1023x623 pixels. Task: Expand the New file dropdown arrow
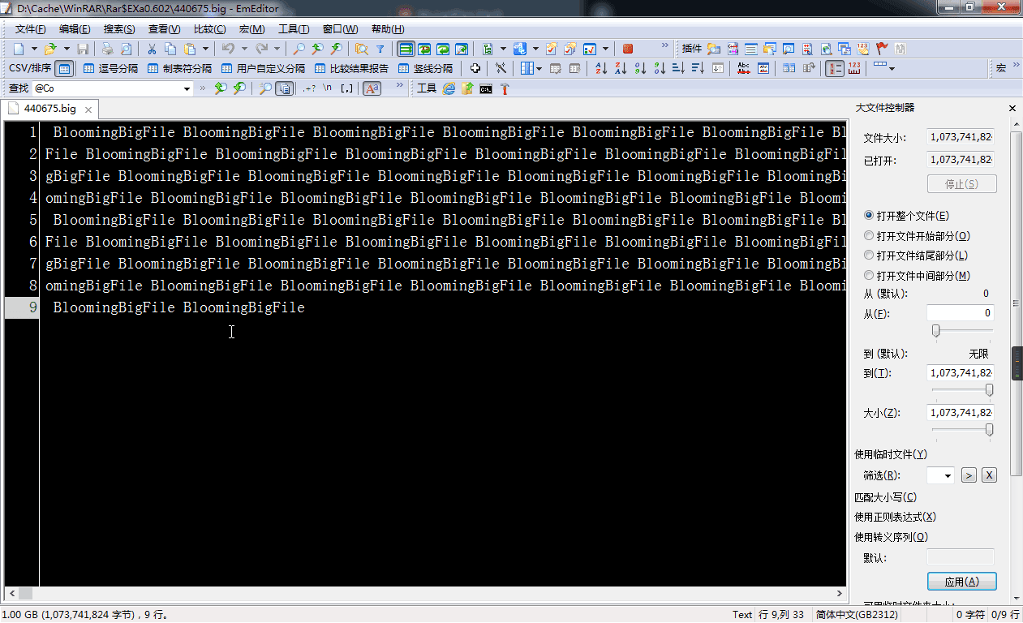pyautogui.click(x=34, y=49)
